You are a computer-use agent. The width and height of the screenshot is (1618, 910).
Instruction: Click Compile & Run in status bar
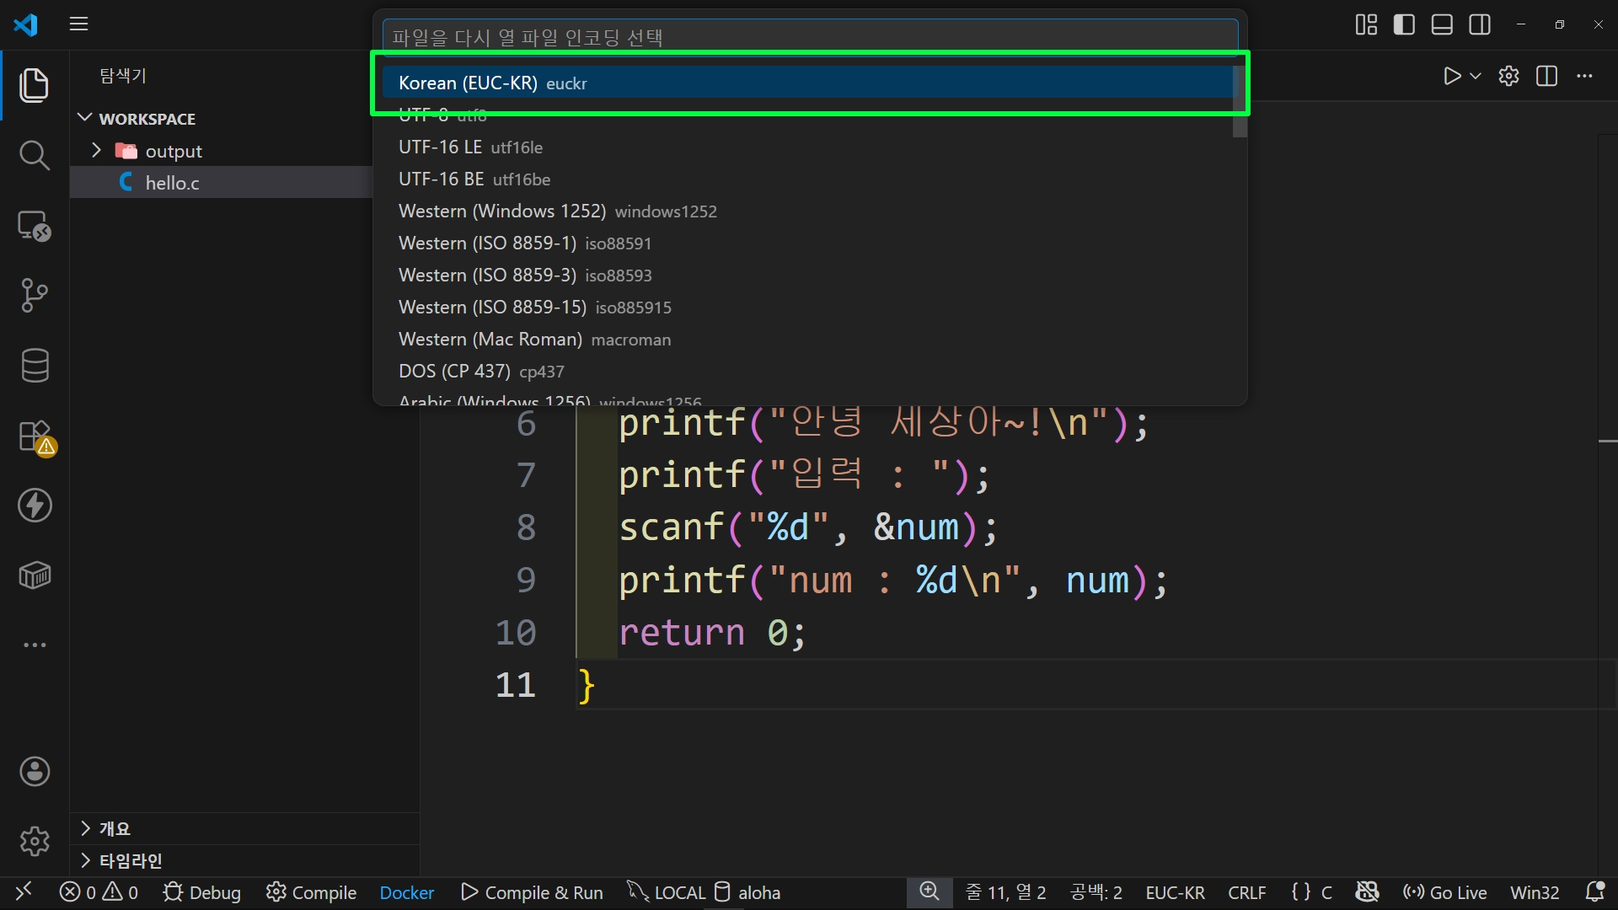[x=533, y=892]
